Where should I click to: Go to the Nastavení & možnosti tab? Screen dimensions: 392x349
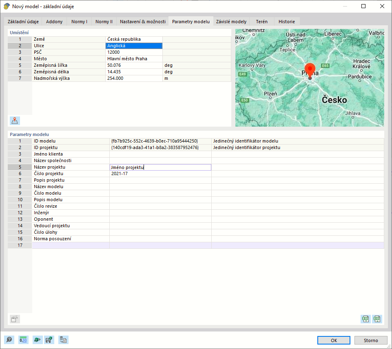coord(142,22)
